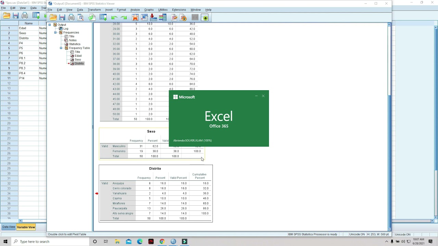Image resolution: width=438 pixels, height=246 pixels.
Task: Redo icon in Viewer toolbar
Action: pos(124,17)
